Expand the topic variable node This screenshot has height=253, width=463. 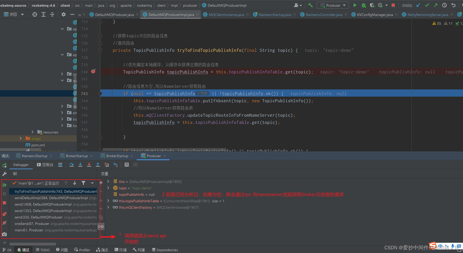[x=108, y=188]
